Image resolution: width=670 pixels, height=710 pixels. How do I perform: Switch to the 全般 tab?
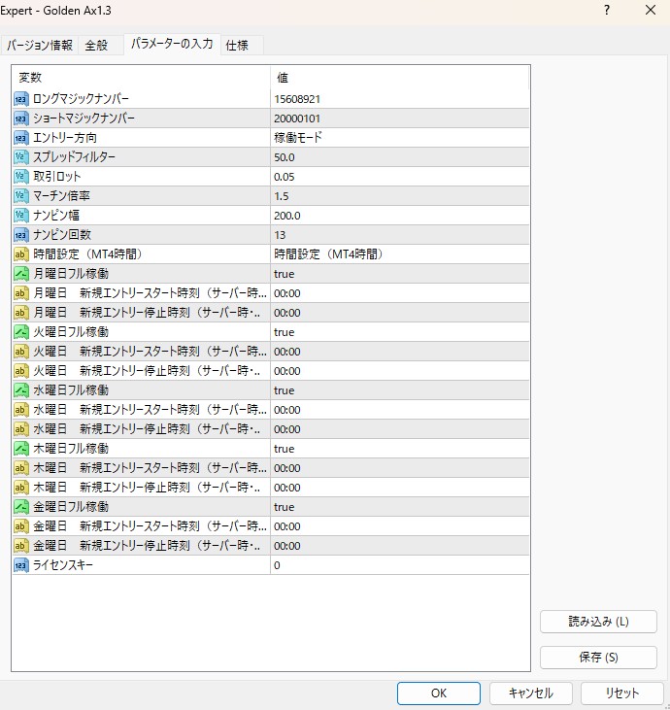pos(101,46)
